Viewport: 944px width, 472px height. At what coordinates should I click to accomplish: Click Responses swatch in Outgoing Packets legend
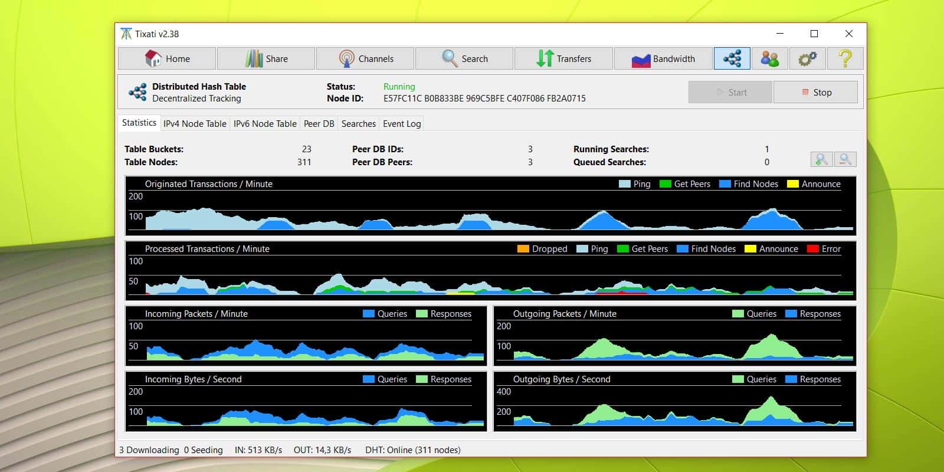(791, 314)
